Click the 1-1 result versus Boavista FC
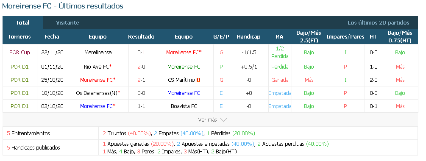 [141, 106]
